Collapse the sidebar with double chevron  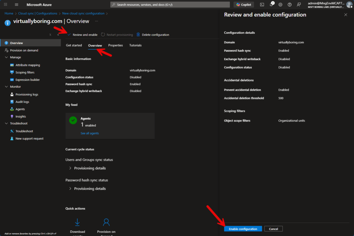click(x=58, y=35)
